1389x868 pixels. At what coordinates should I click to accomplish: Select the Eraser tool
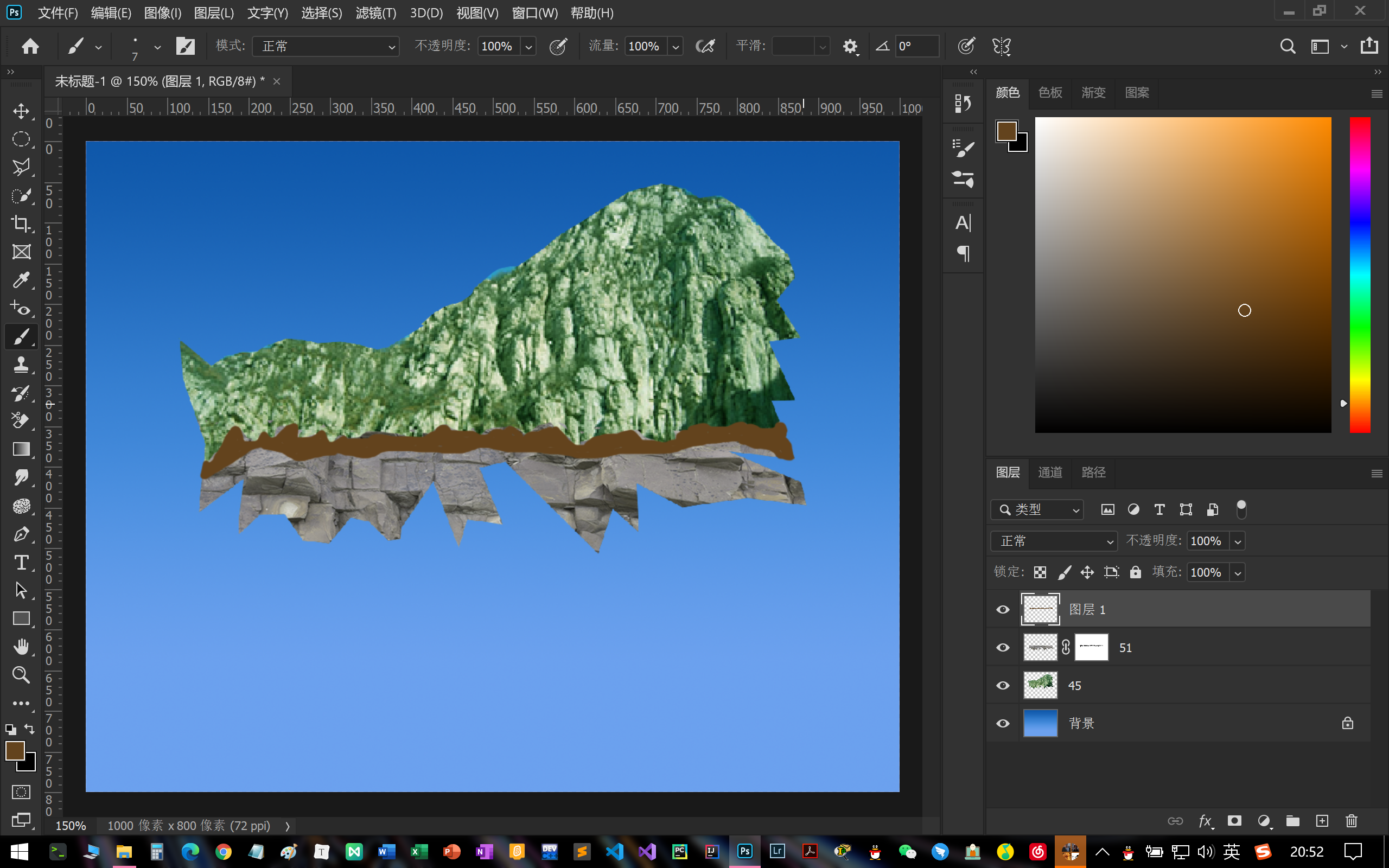click(21, 421)
